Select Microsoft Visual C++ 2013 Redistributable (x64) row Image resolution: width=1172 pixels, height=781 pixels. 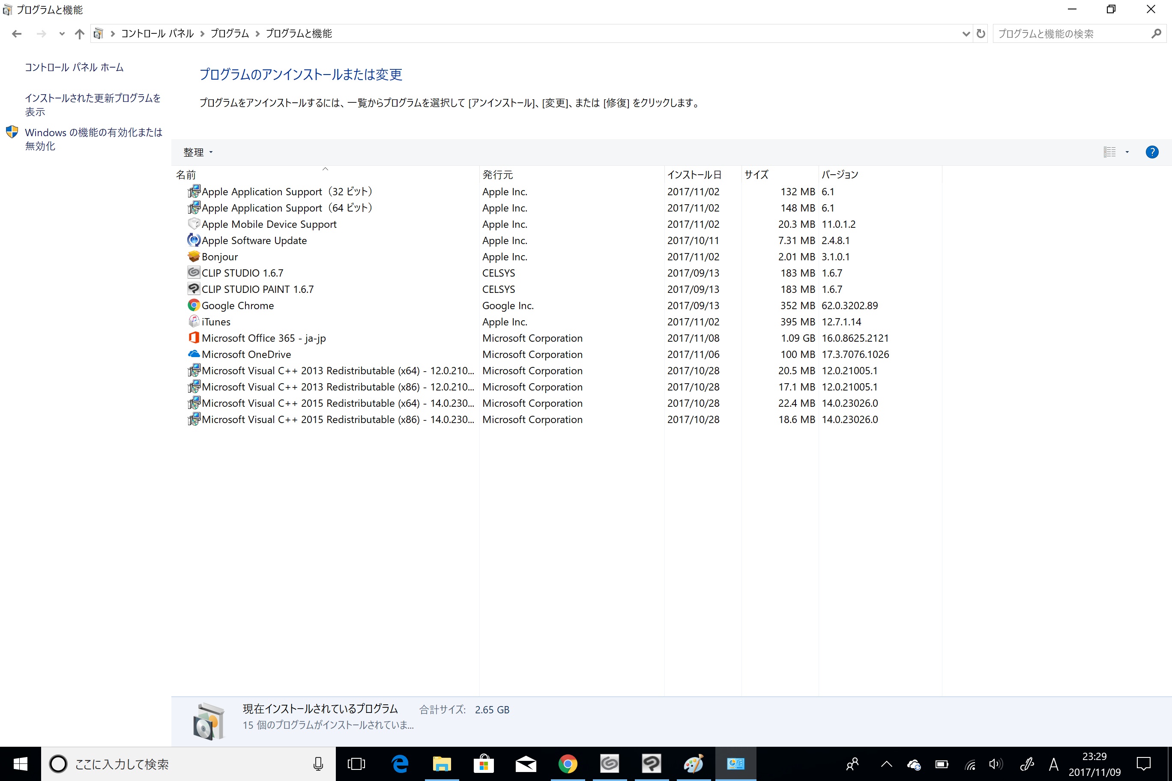click(x=557, y=370)
